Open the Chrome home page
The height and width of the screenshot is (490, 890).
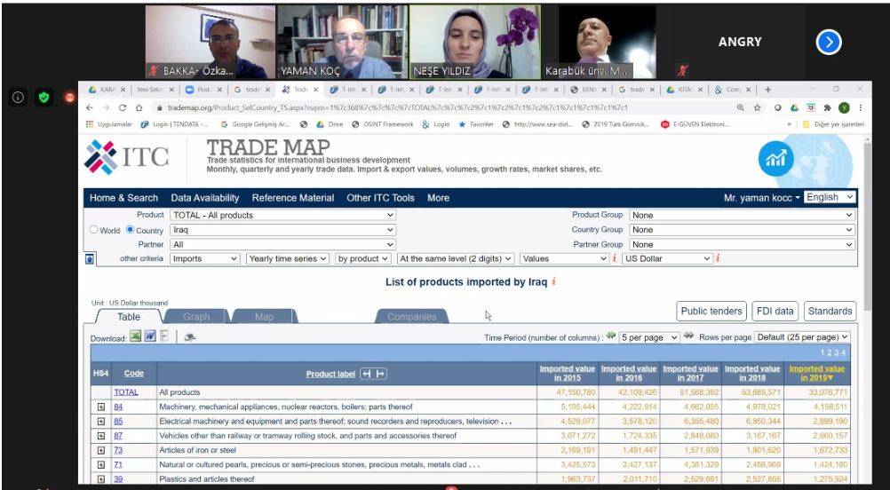(x=139, y=107)
